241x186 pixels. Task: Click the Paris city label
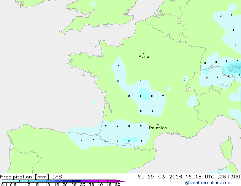pyautogui.click(x=144, y=57)
